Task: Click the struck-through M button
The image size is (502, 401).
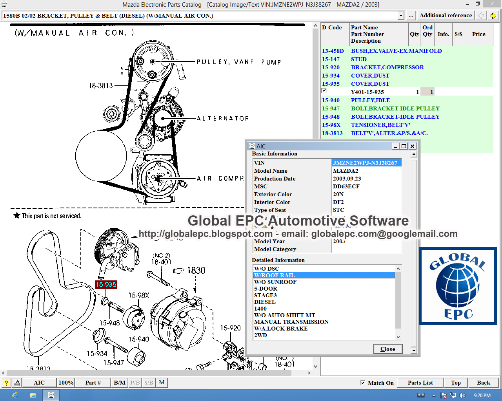Action: (x=162, y=383)
